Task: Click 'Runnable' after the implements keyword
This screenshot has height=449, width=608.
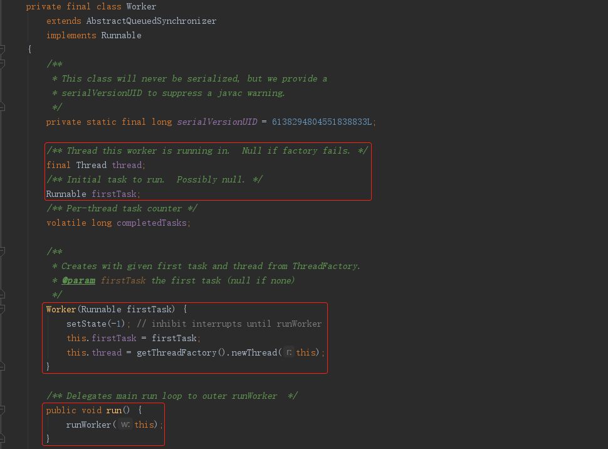Action: (121, 35)
